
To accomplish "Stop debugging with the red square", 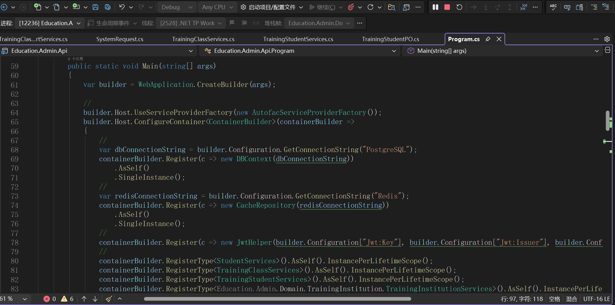I will [447, 7].
